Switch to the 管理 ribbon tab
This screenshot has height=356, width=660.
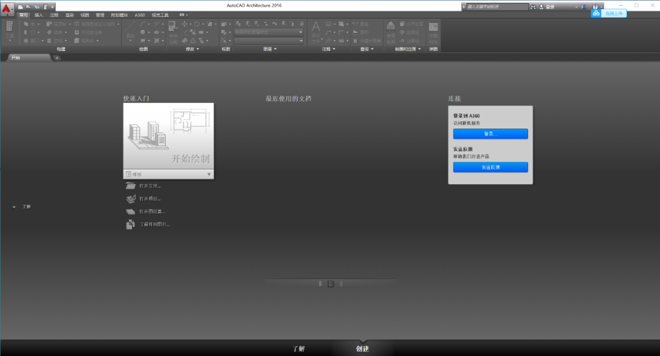pos(100,15)
